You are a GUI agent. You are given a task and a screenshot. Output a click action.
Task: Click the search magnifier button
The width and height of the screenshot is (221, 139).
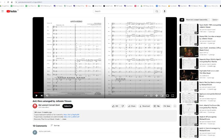point(157,11)
